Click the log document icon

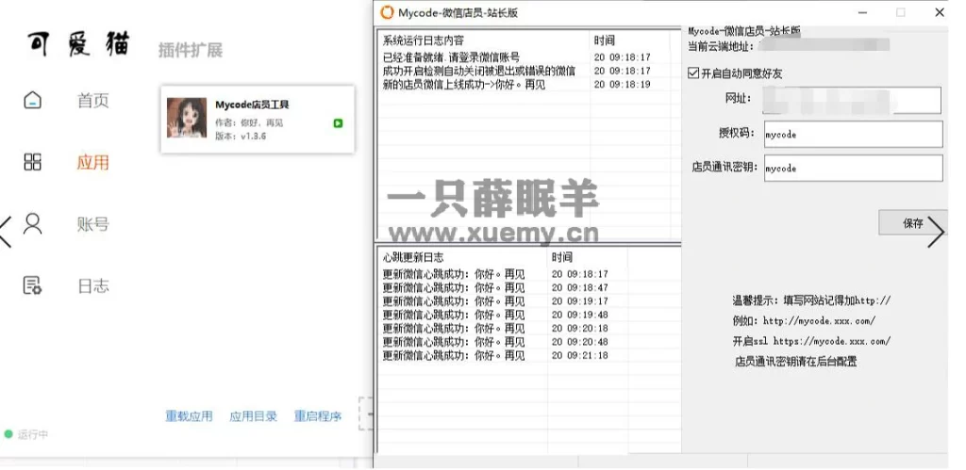[x=33, y=285]
